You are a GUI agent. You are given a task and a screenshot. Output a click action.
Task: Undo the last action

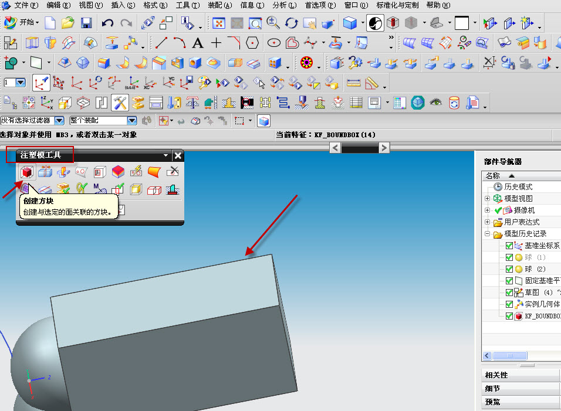pyautogui.click(x=107, y=23)
